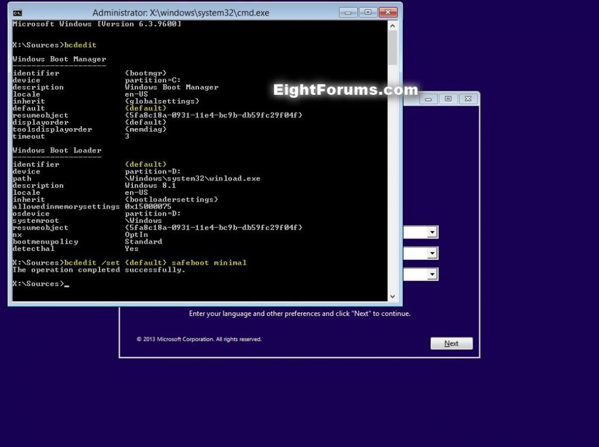
Task: Expand the first Setup preference dropdown
Action: [x=433, y=232]
